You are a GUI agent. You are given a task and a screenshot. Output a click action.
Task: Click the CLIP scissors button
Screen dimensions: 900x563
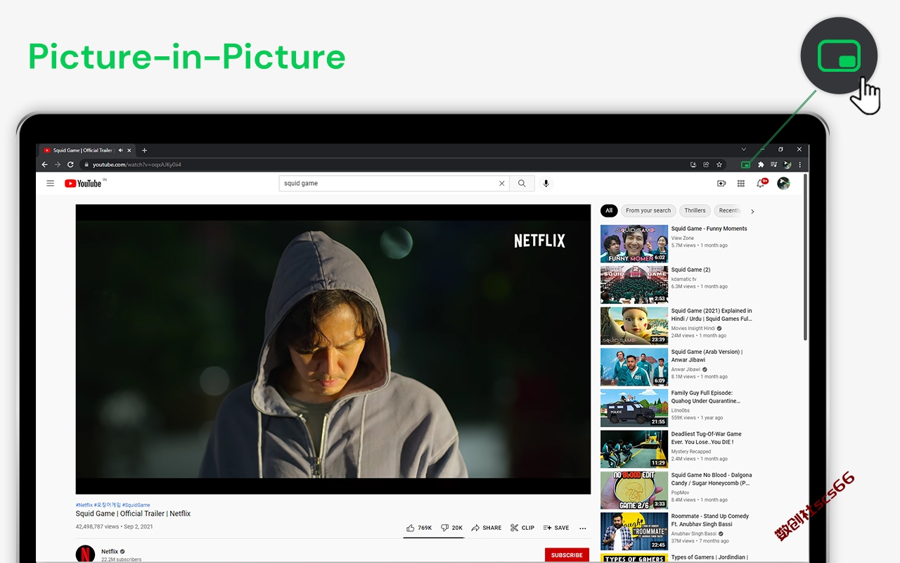click(522, 528)
